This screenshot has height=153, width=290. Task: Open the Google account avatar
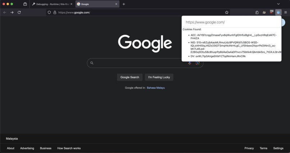tap(283, 22)
